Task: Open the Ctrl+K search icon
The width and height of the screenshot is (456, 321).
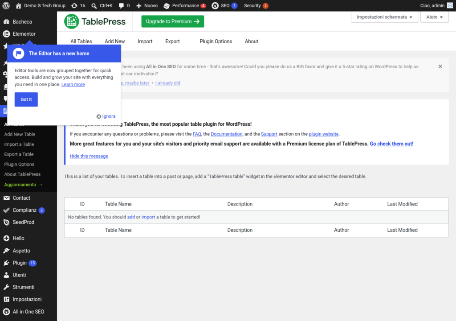Action: tap(94, 5)
